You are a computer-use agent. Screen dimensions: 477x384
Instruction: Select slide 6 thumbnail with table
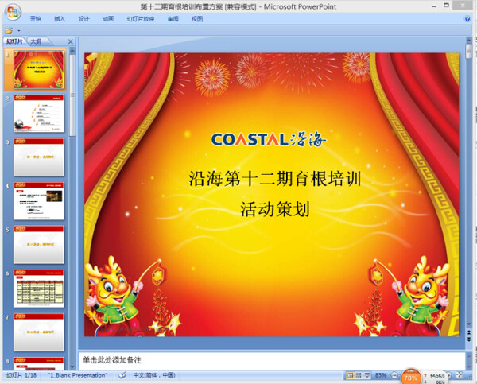coord(39,289)
